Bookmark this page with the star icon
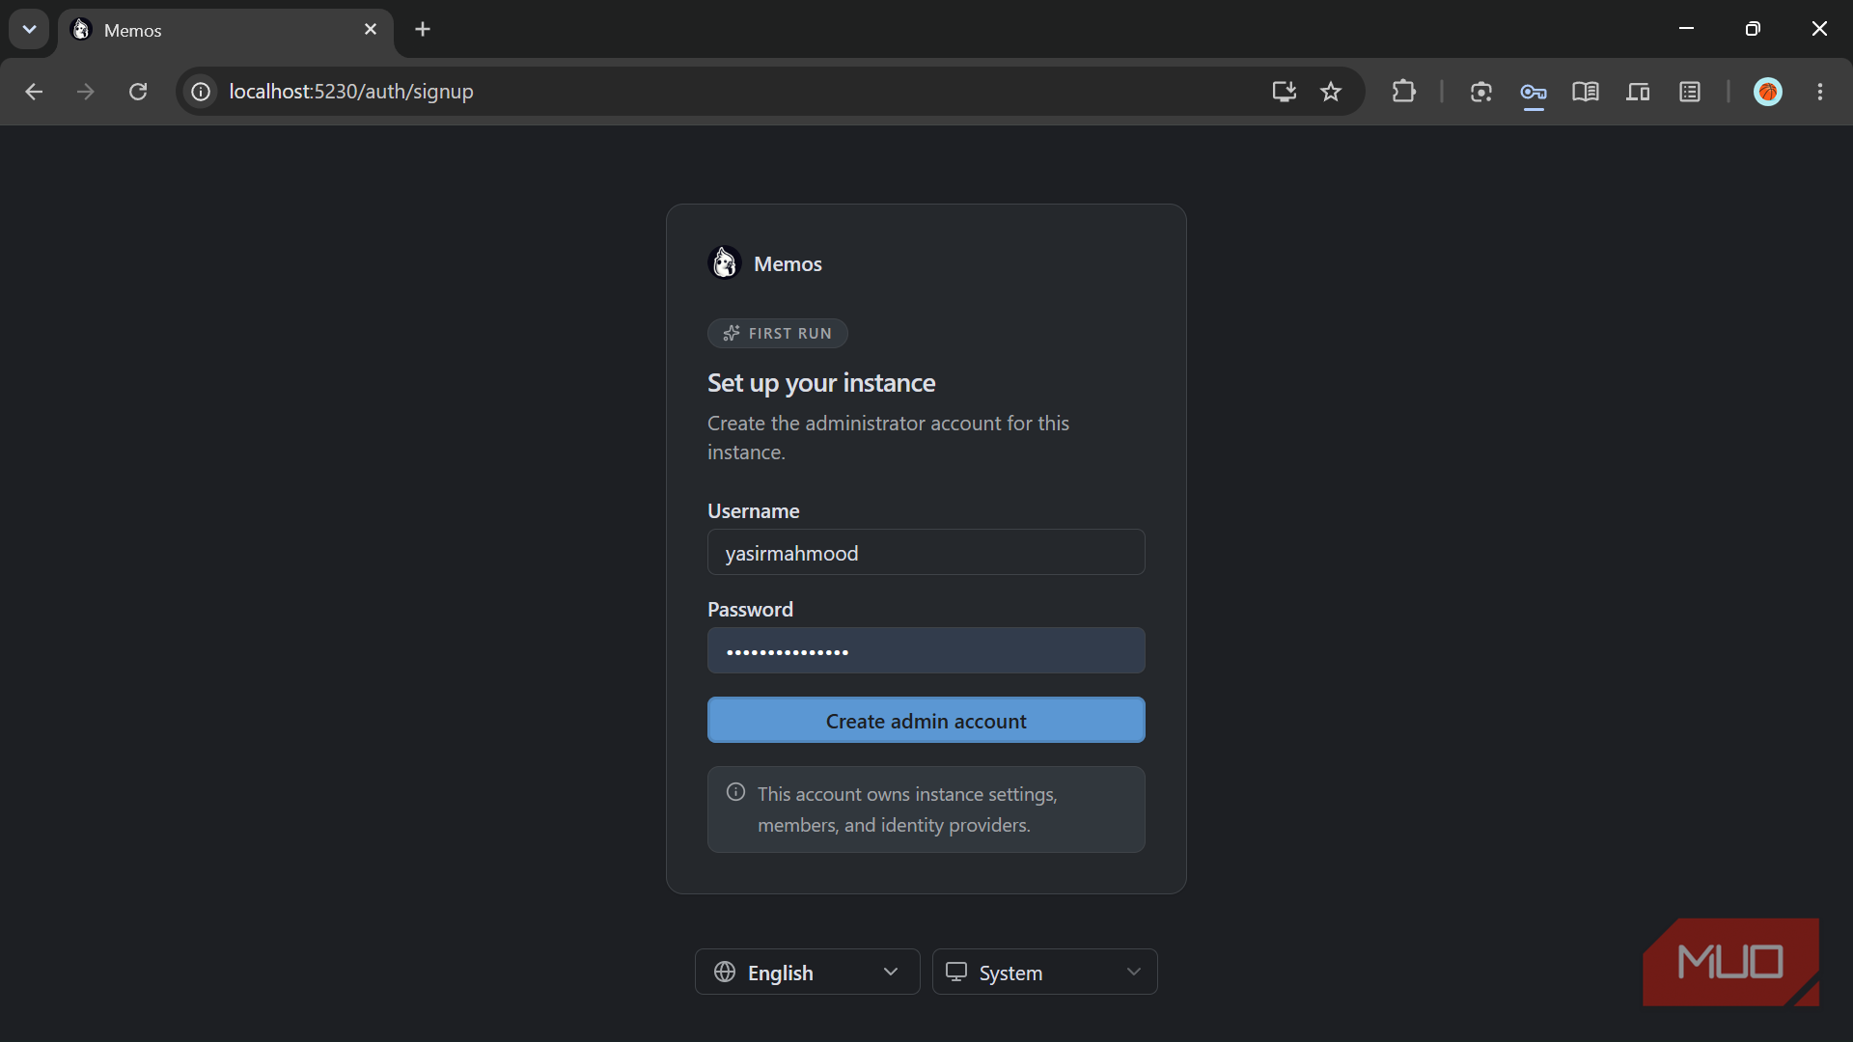Viewport: 1853px width, 1042px height. (1331, 92)
